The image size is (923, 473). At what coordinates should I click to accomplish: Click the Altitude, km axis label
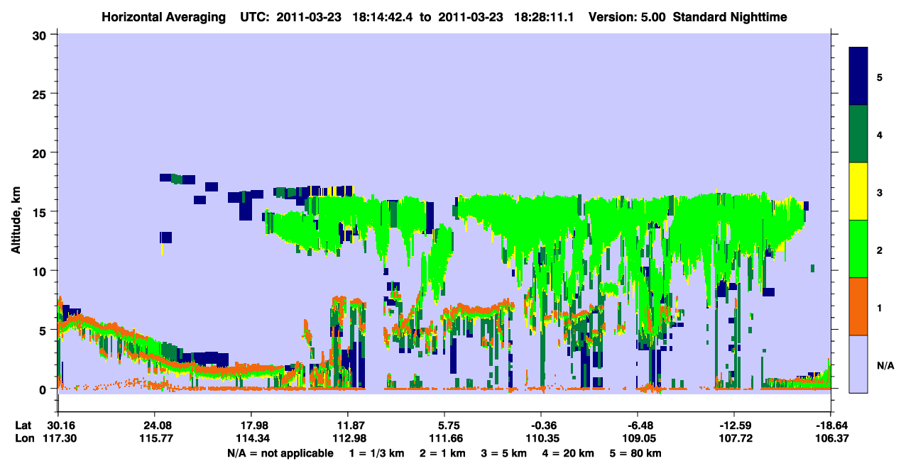[x=16, y=214]
